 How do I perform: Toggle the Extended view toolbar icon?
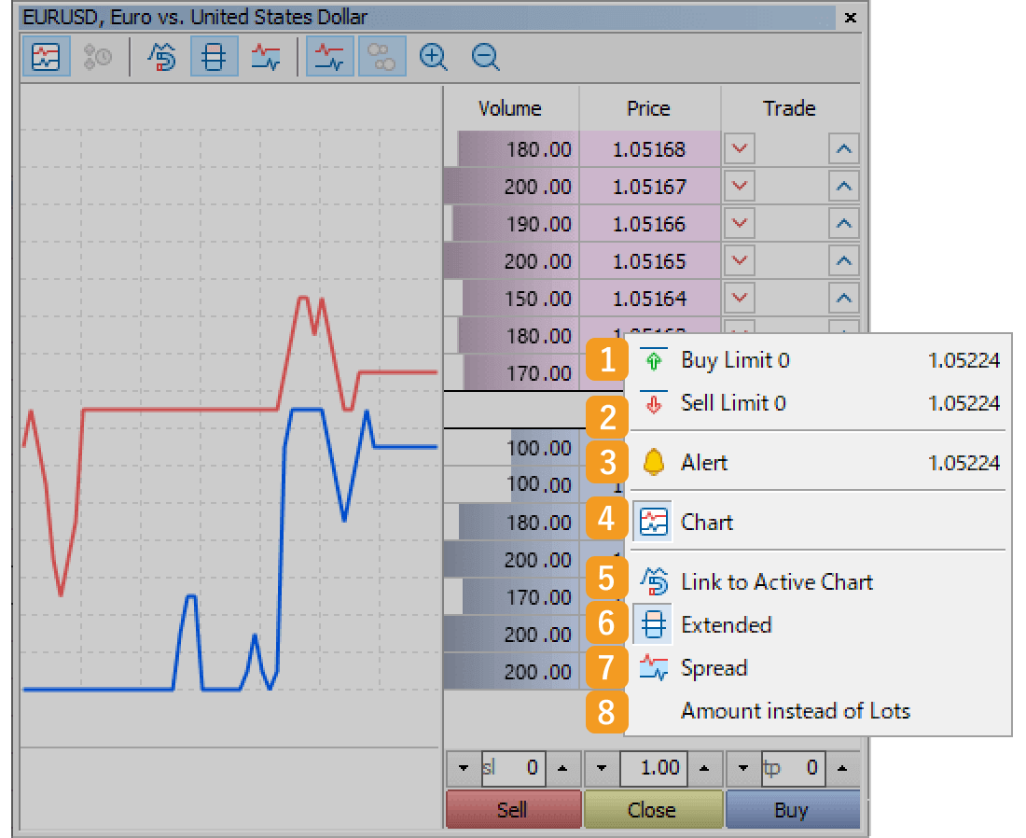pyautogui.click(x=214, y=56)
